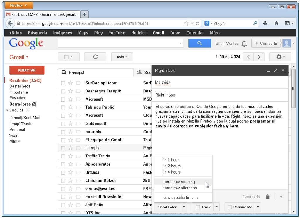Switch to the Principal inbox tab
The width and height of the screenshot is (300, 218).
pyautogui.click(x=95, y=72)
